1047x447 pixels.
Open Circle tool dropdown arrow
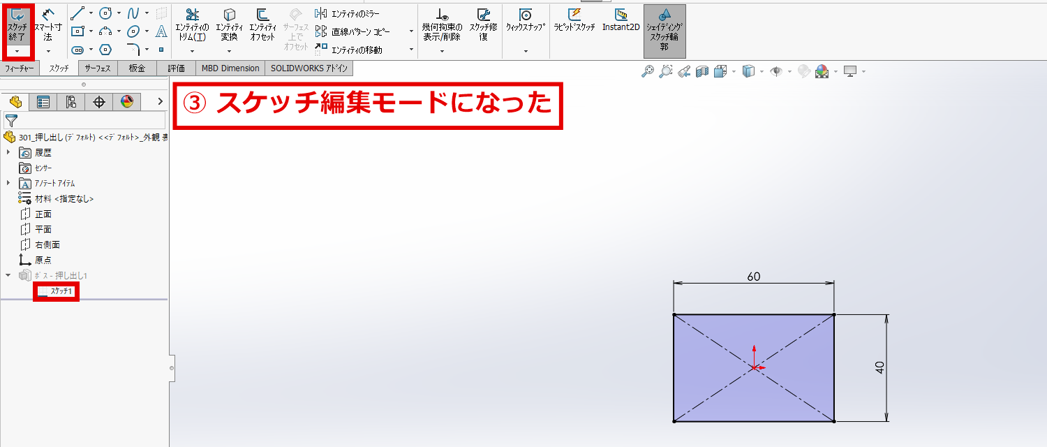pyautogui.click(x=119, y=13)
